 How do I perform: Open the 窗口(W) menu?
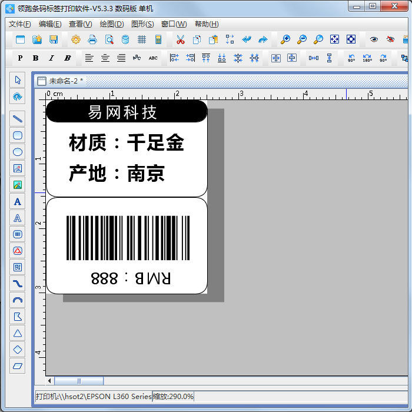(174, 24)
